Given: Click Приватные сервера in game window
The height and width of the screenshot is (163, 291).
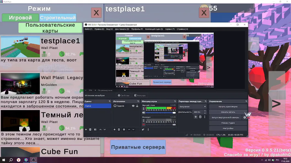Looking at the screenshot, I should click(138, 147).
